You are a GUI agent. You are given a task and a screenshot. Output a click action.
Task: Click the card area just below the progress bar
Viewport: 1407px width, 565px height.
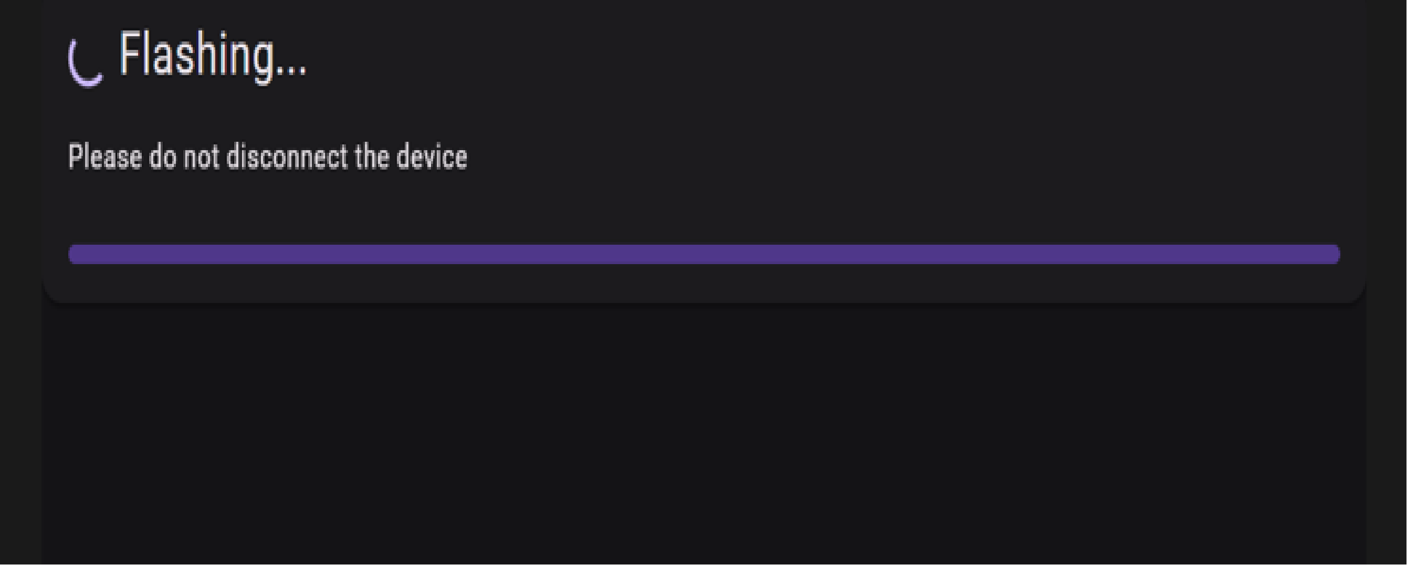pos(703,281)
